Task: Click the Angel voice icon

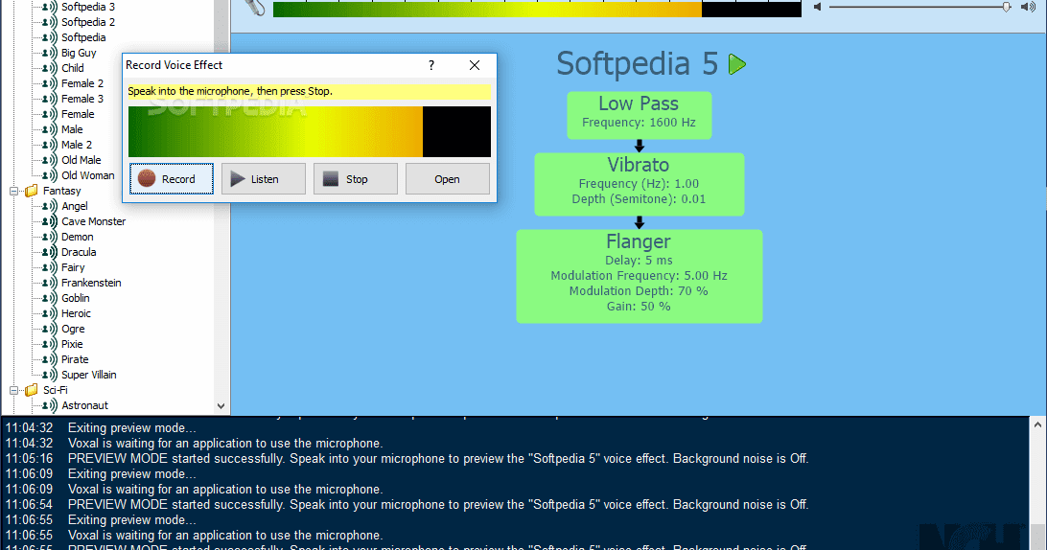Action: point(50,206)
